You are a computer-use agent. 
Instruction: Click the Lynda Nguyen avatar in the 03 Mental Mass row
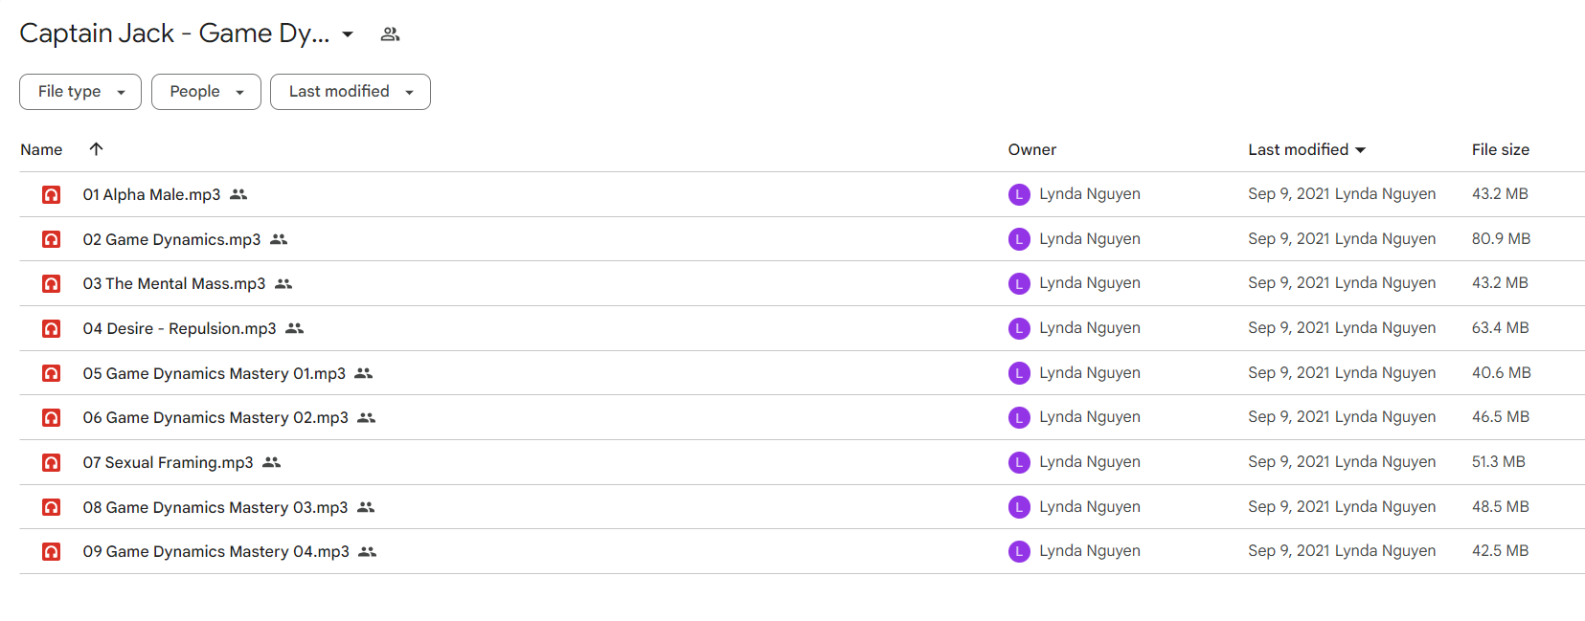pyautogui.click(x=1019, y=283)
